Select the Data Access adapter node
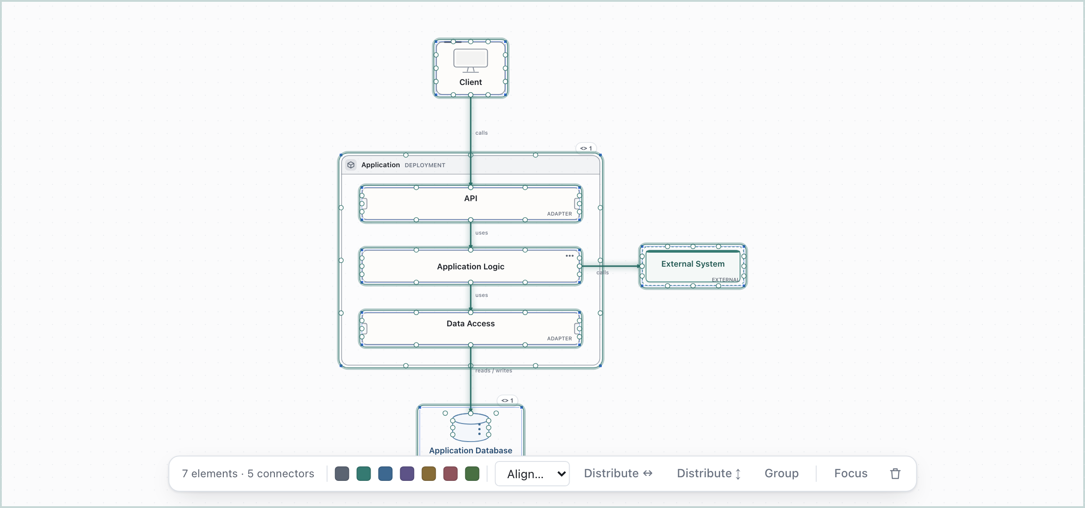 click(x=471, y=329)
